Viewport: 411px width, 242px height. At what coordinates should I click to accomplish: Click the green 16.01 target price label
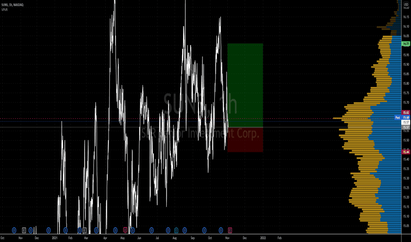pos(406,44)
